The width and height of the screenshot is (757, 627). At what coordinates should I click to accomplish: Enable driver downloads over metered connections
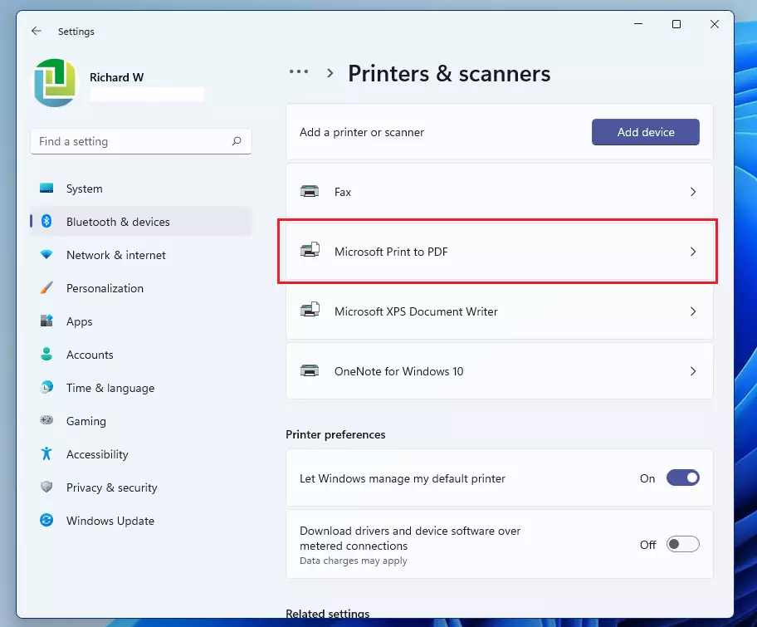(682, 545)
